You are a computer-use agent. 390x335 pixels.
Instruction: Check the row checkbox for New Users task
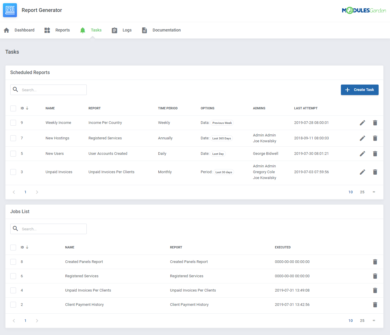pyautogui.click(x=13, y=153)
